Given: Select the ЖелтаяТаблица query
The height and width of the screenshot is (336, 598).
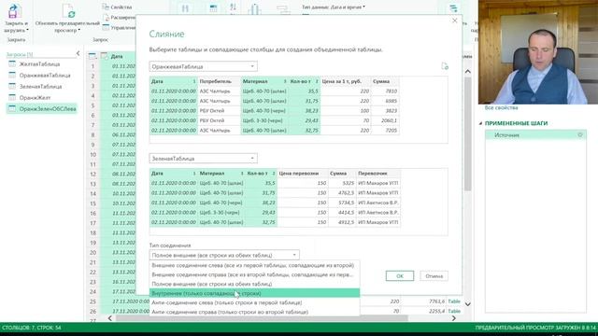Looking at the screenshot, I should (39, 64).
